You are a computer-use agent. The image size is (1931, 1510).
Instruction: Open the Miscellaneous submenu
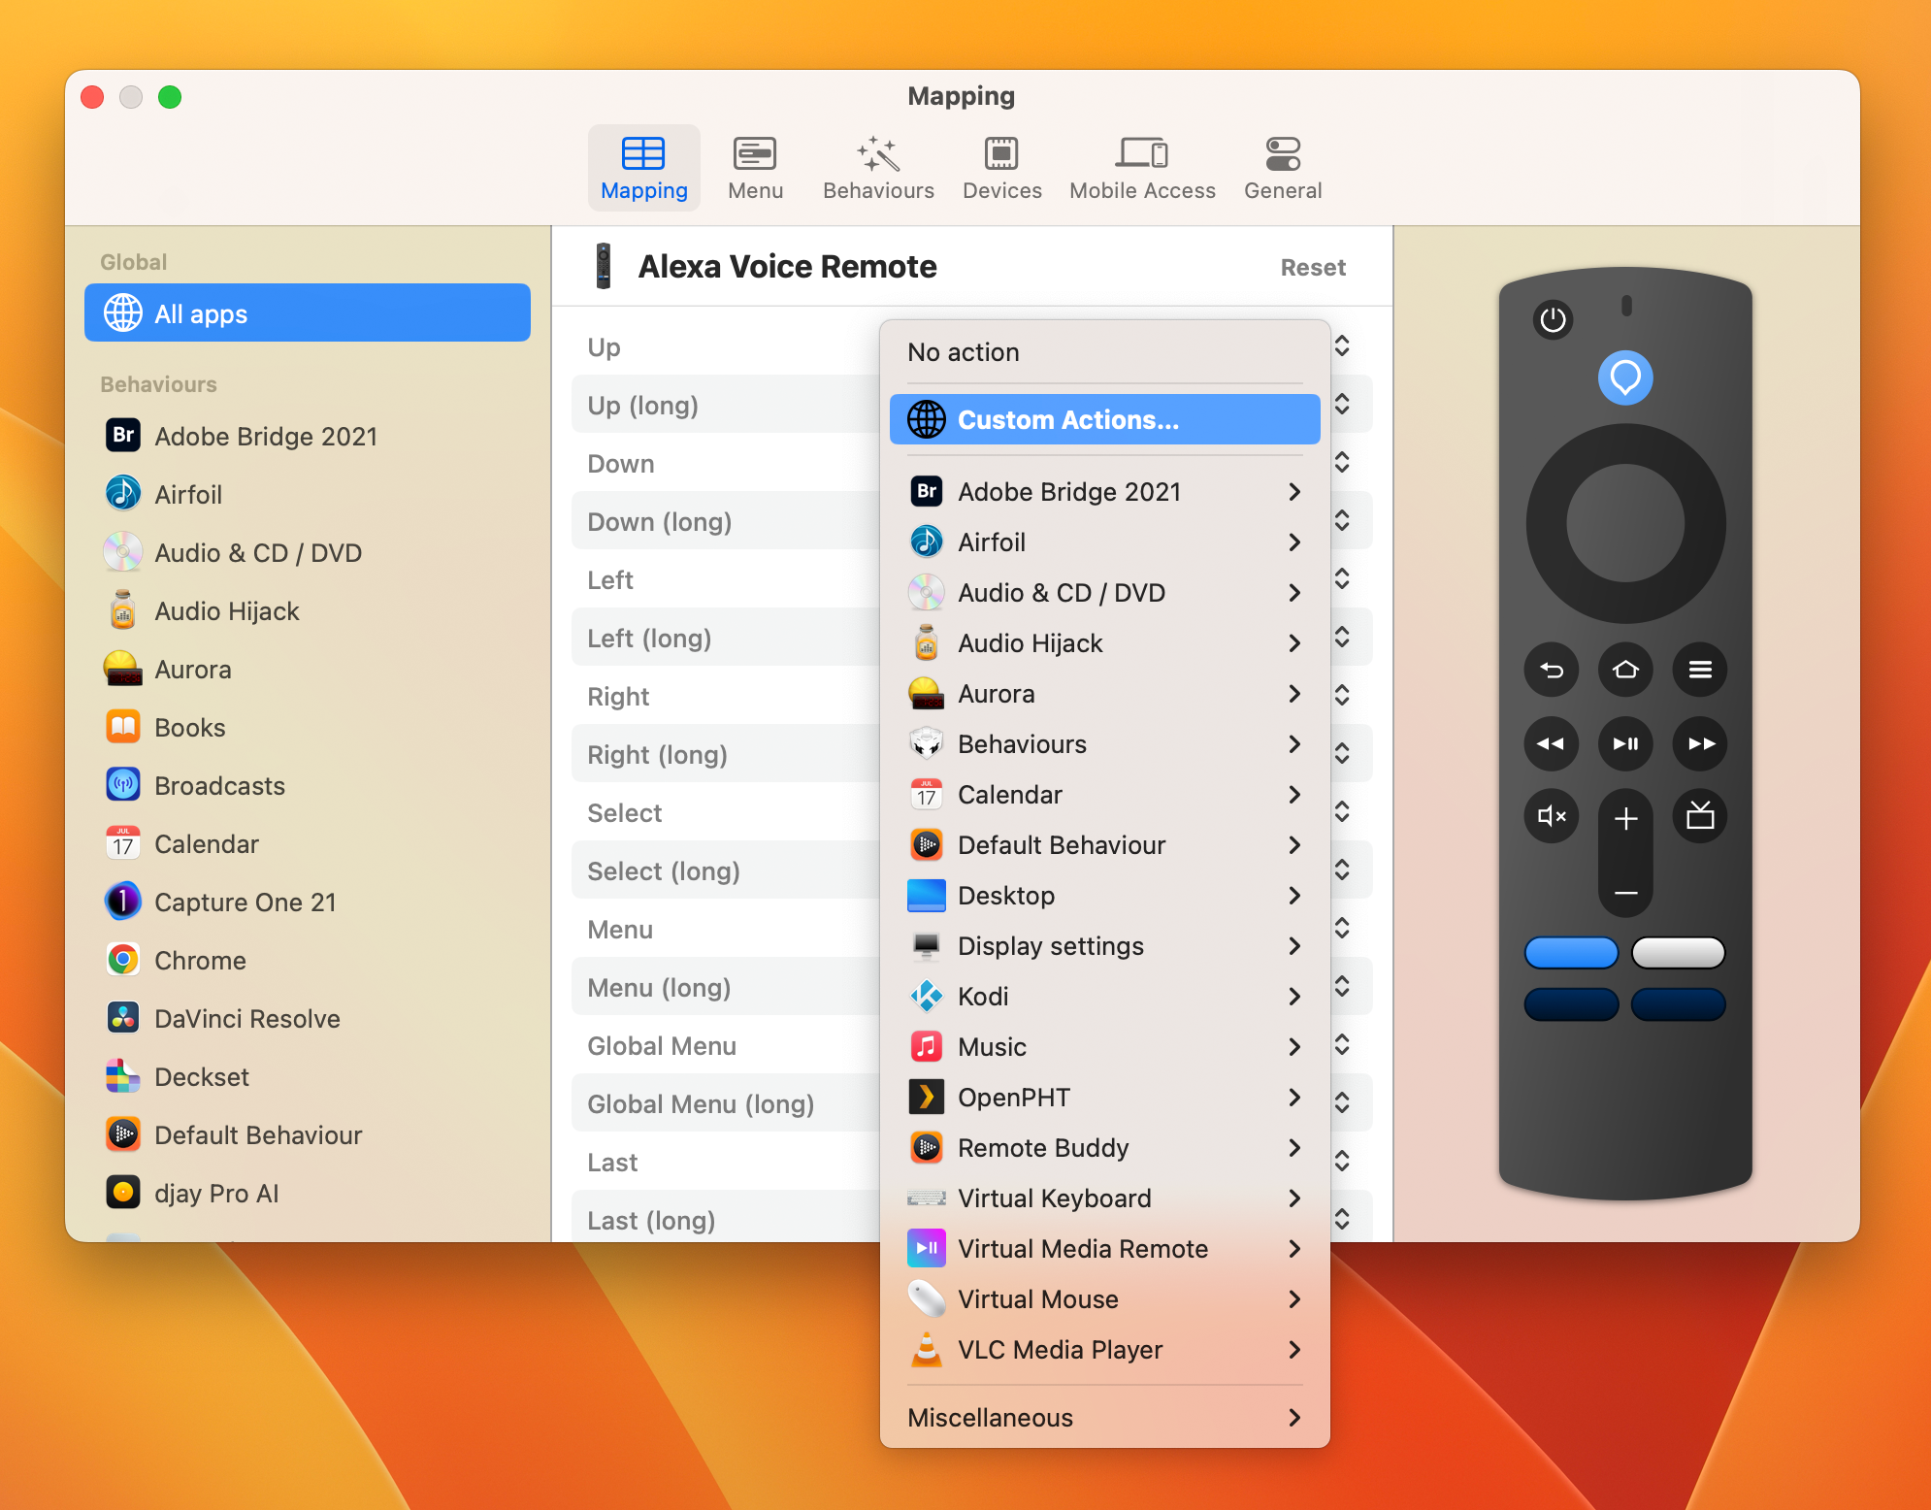(1104, 1417)
